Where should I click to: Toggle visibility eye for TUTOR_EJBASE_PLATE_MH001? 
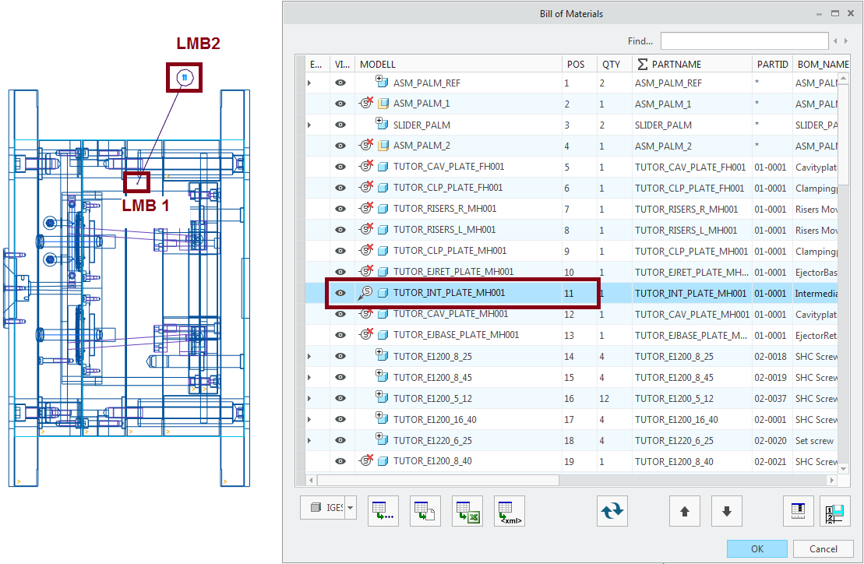340,335
